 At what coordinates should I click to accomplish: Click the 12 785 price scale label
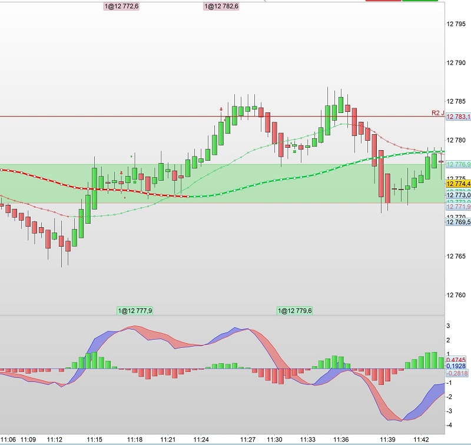(x=456, y=101)
